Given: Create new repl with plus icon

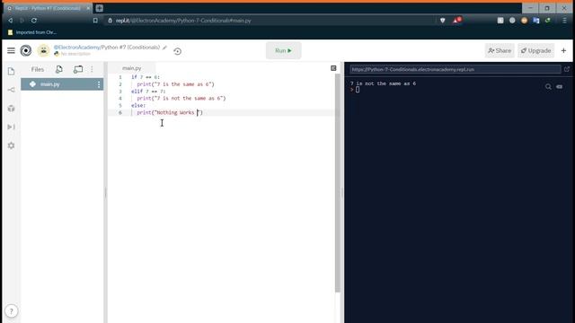Looking at the screenshot, I should (563, 50).
